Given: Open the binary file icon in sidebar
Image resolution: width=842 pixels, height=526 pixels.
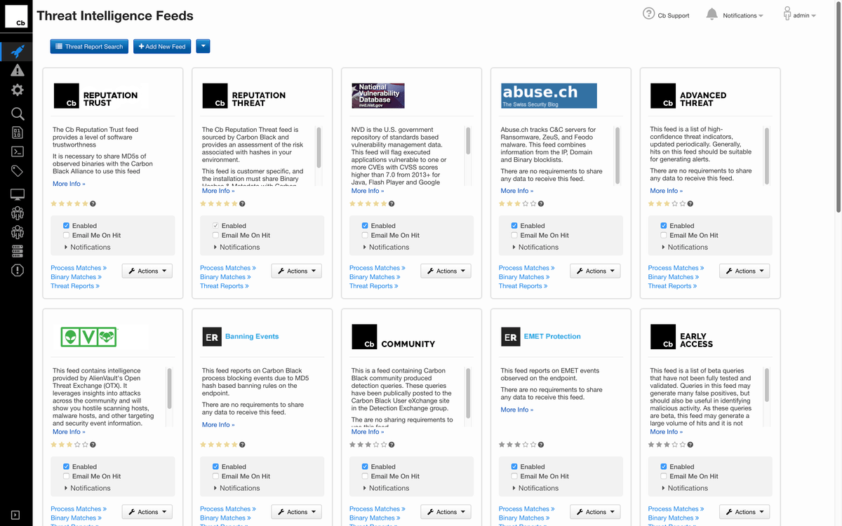Looking at the screenshot, I should (x=18, y=133).
